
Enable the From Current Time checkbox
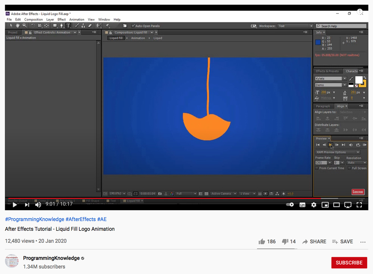click(317, 168)
